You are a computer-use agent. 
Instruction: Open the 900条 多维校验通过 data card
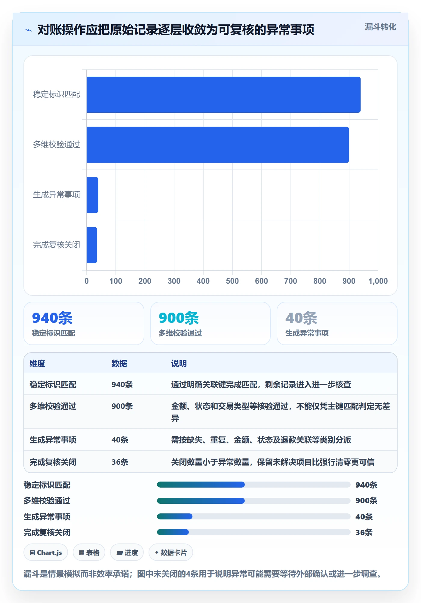click(x=210, y=323)
